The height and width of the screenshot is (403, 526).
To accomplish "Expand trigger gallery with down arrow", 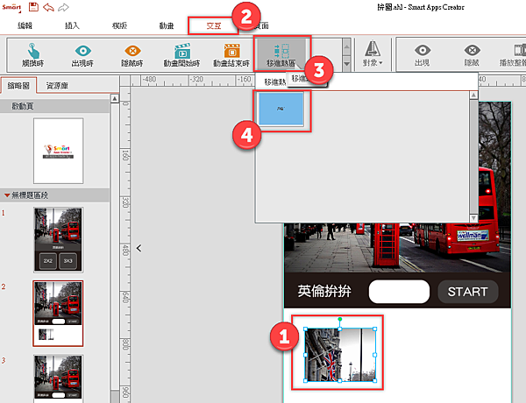I will pos(346,64).
